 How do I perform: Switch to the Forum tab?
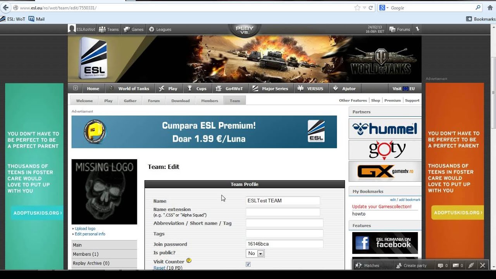[154, 100]
